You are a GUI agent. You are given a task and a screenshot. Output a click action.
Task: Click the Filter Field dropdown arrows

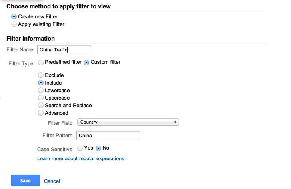(175, 122)
